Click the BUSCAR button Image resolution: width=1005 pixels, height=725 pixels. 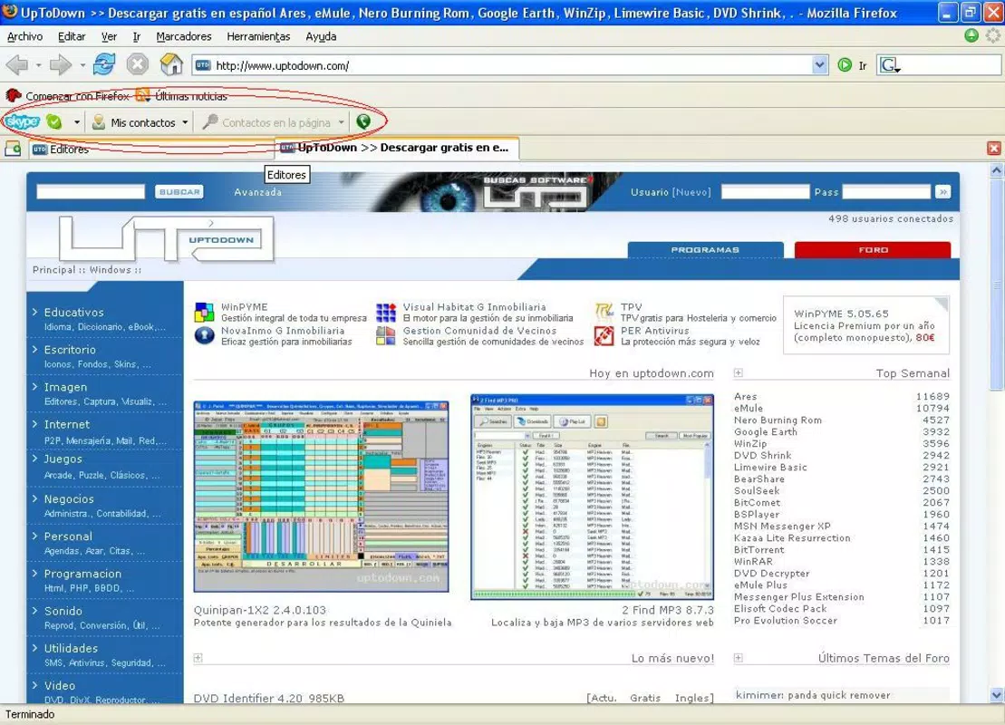tap(179, 191)
